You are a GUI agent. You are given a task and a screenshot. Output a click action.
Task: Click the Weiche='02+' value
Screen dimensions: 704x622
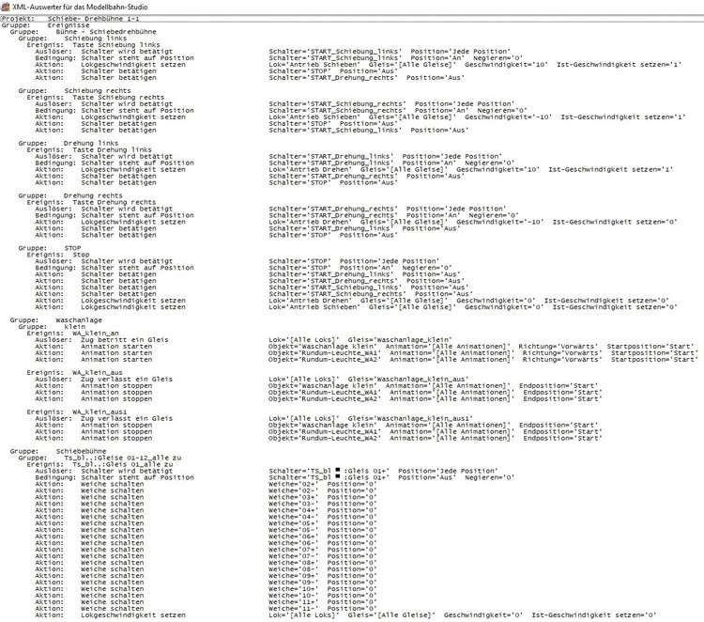click(x=293, y=484)
